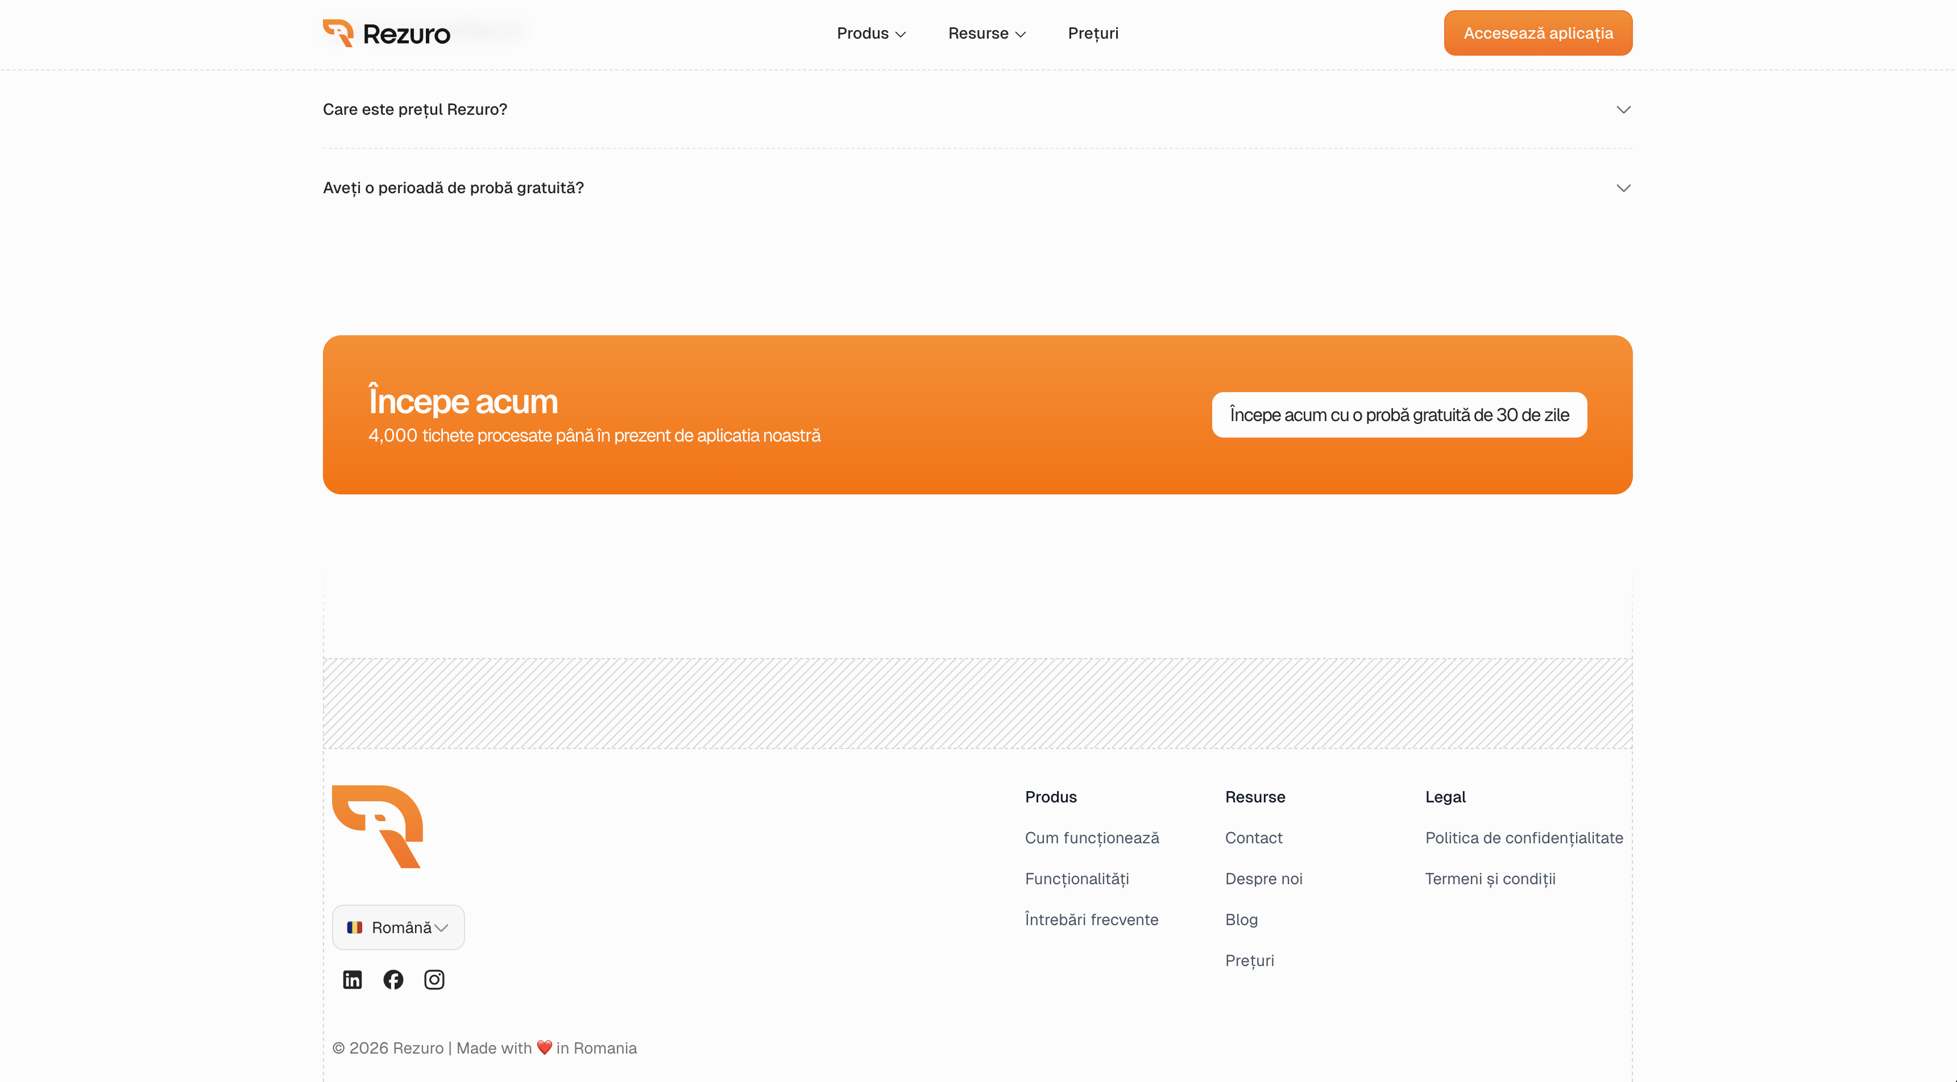Click the Rezuro logo in header
This screenshot has height=1082, width=1957.
[387, 34]
